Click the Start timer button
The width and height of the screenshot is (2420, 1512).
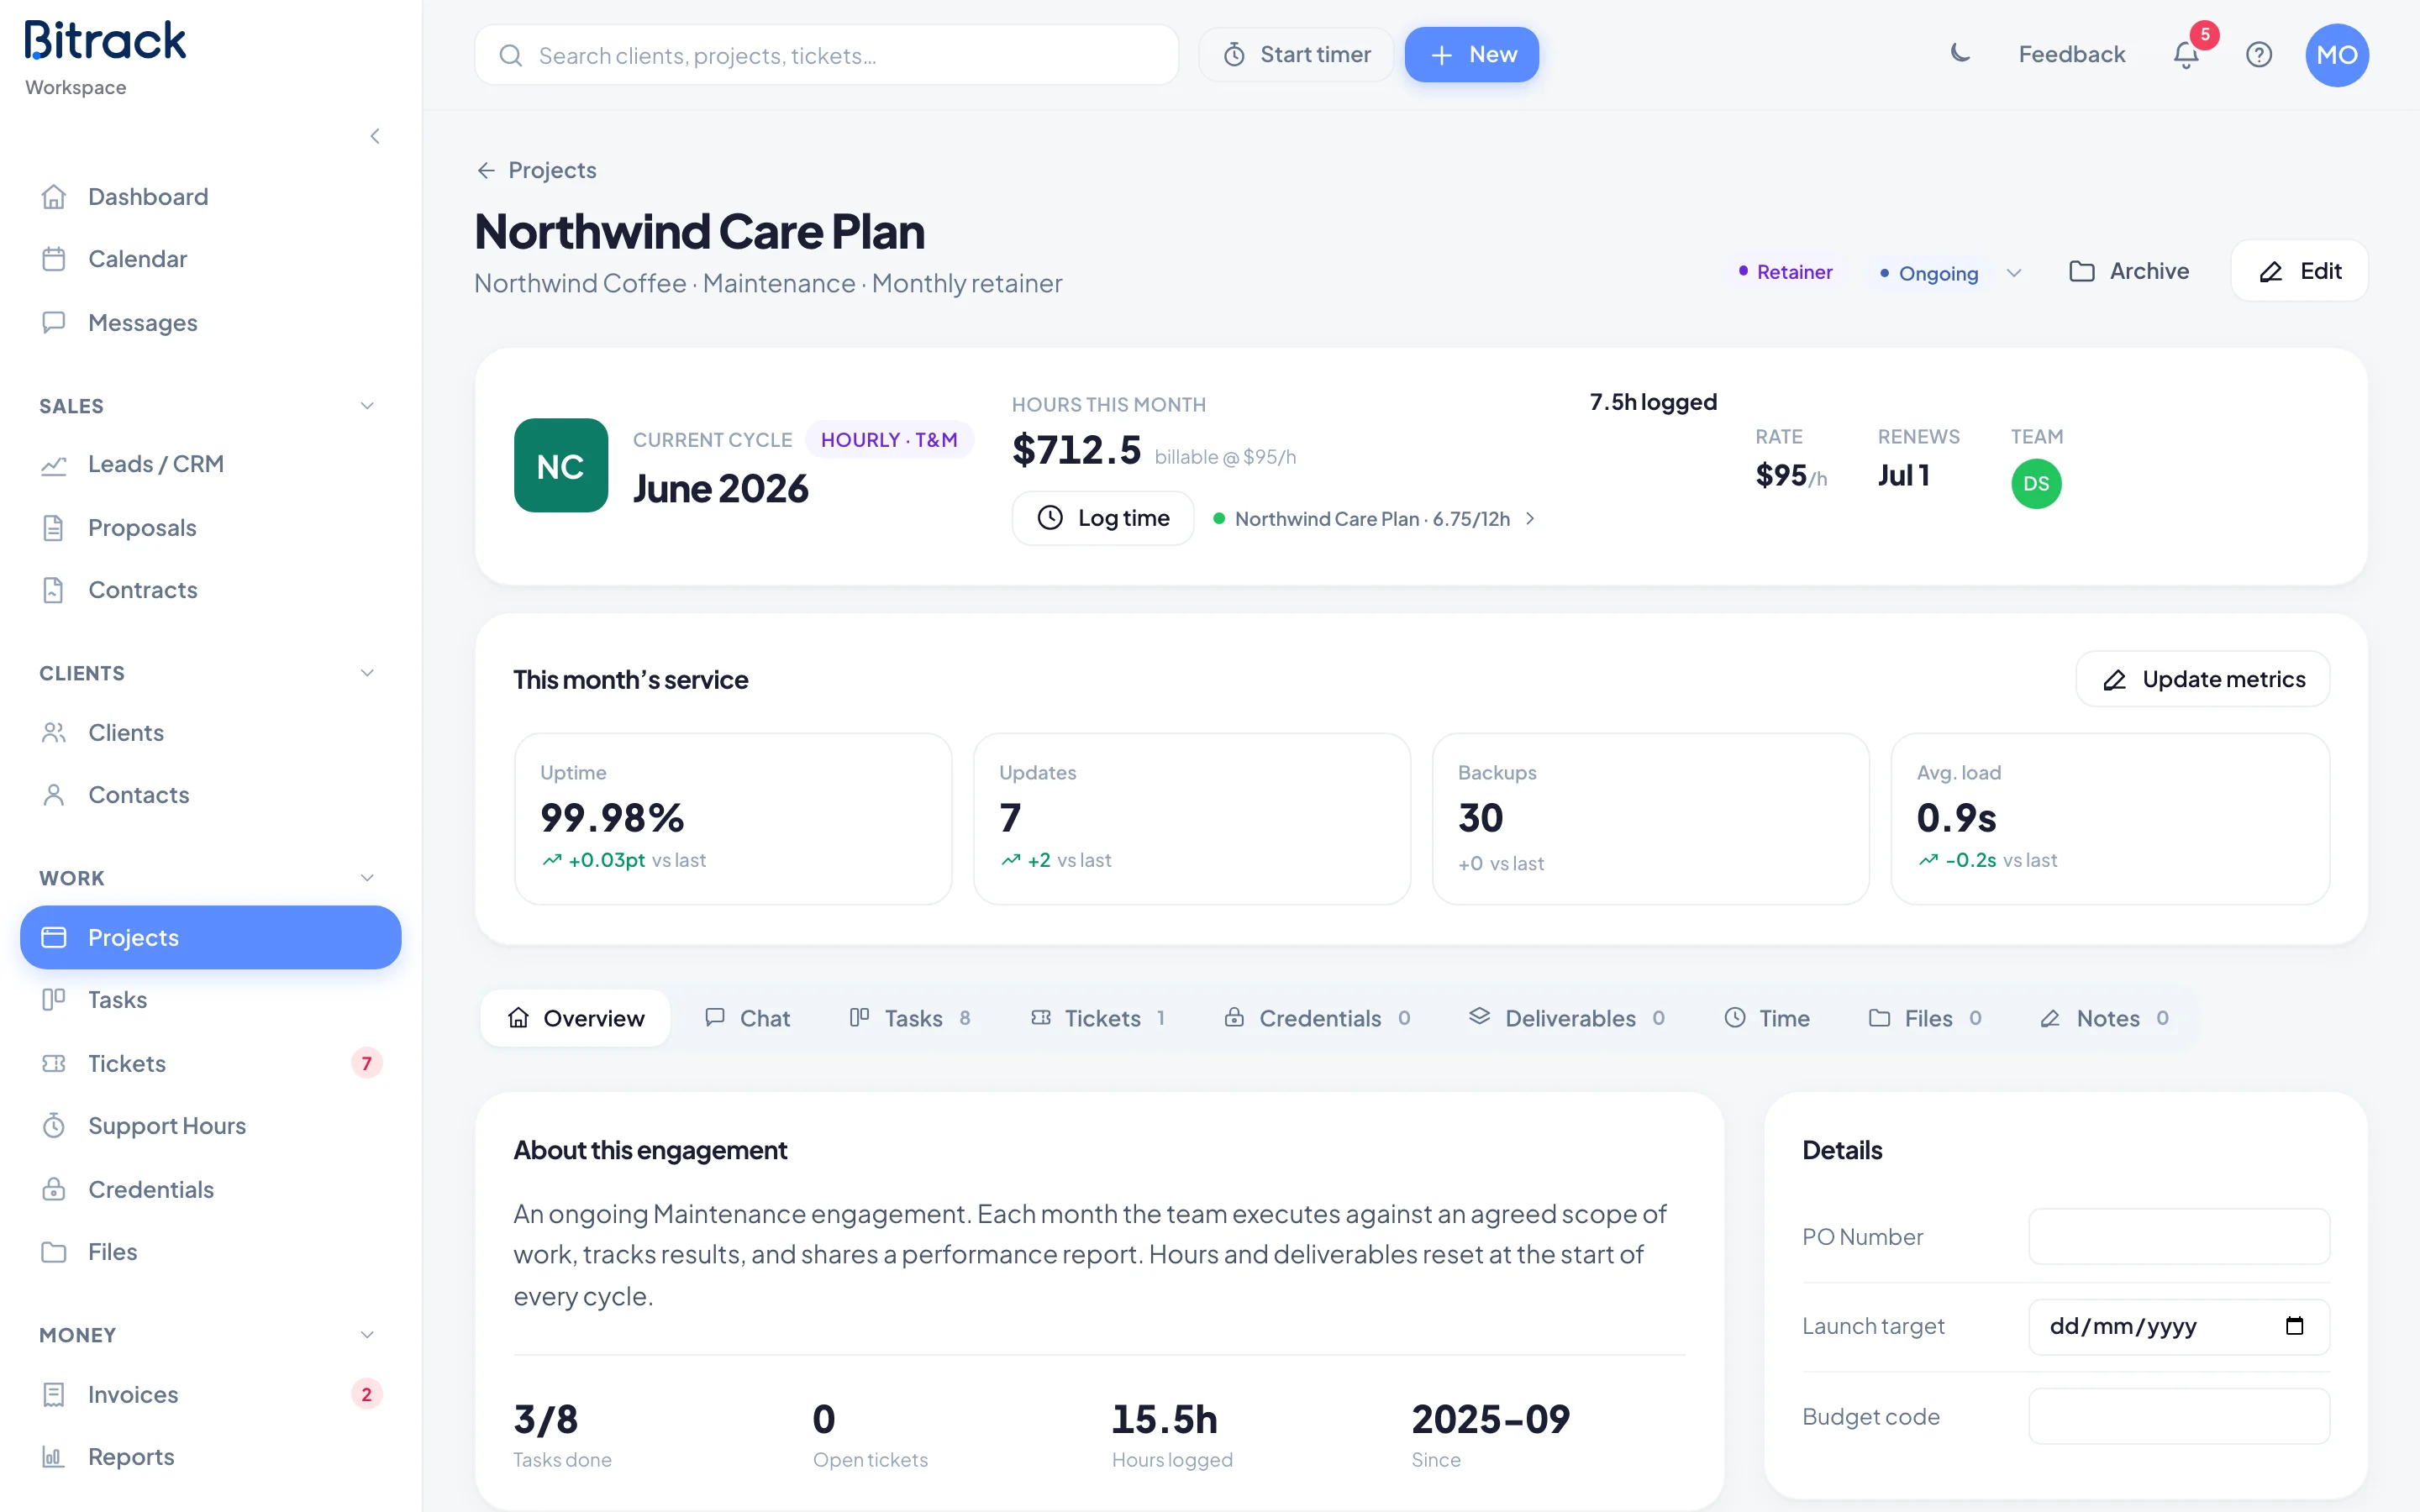[x=1296, y=55]
